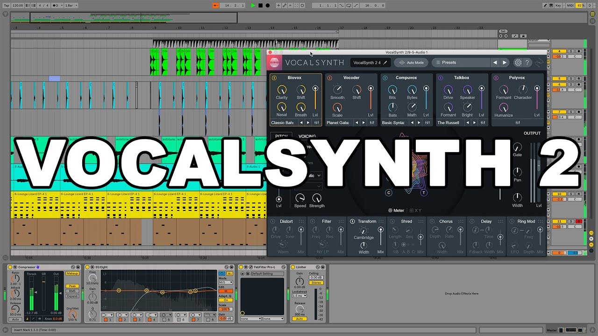Screen dimensions: 598x336
Task: Click the Clarity knob in Biovox
Action: (x=282, y=89)
